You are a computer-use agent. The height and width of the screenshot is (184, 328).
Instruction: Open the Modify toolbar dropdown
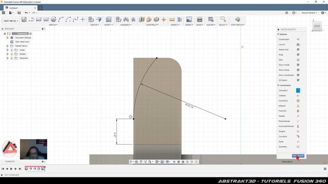[x=108, y=25]
